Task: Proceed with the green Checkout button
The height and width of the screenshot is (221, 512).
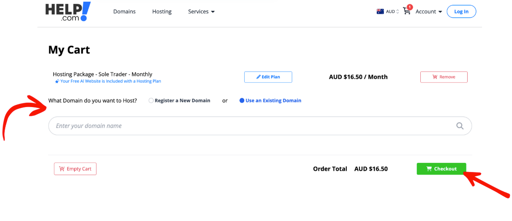Action: (441, 169)
